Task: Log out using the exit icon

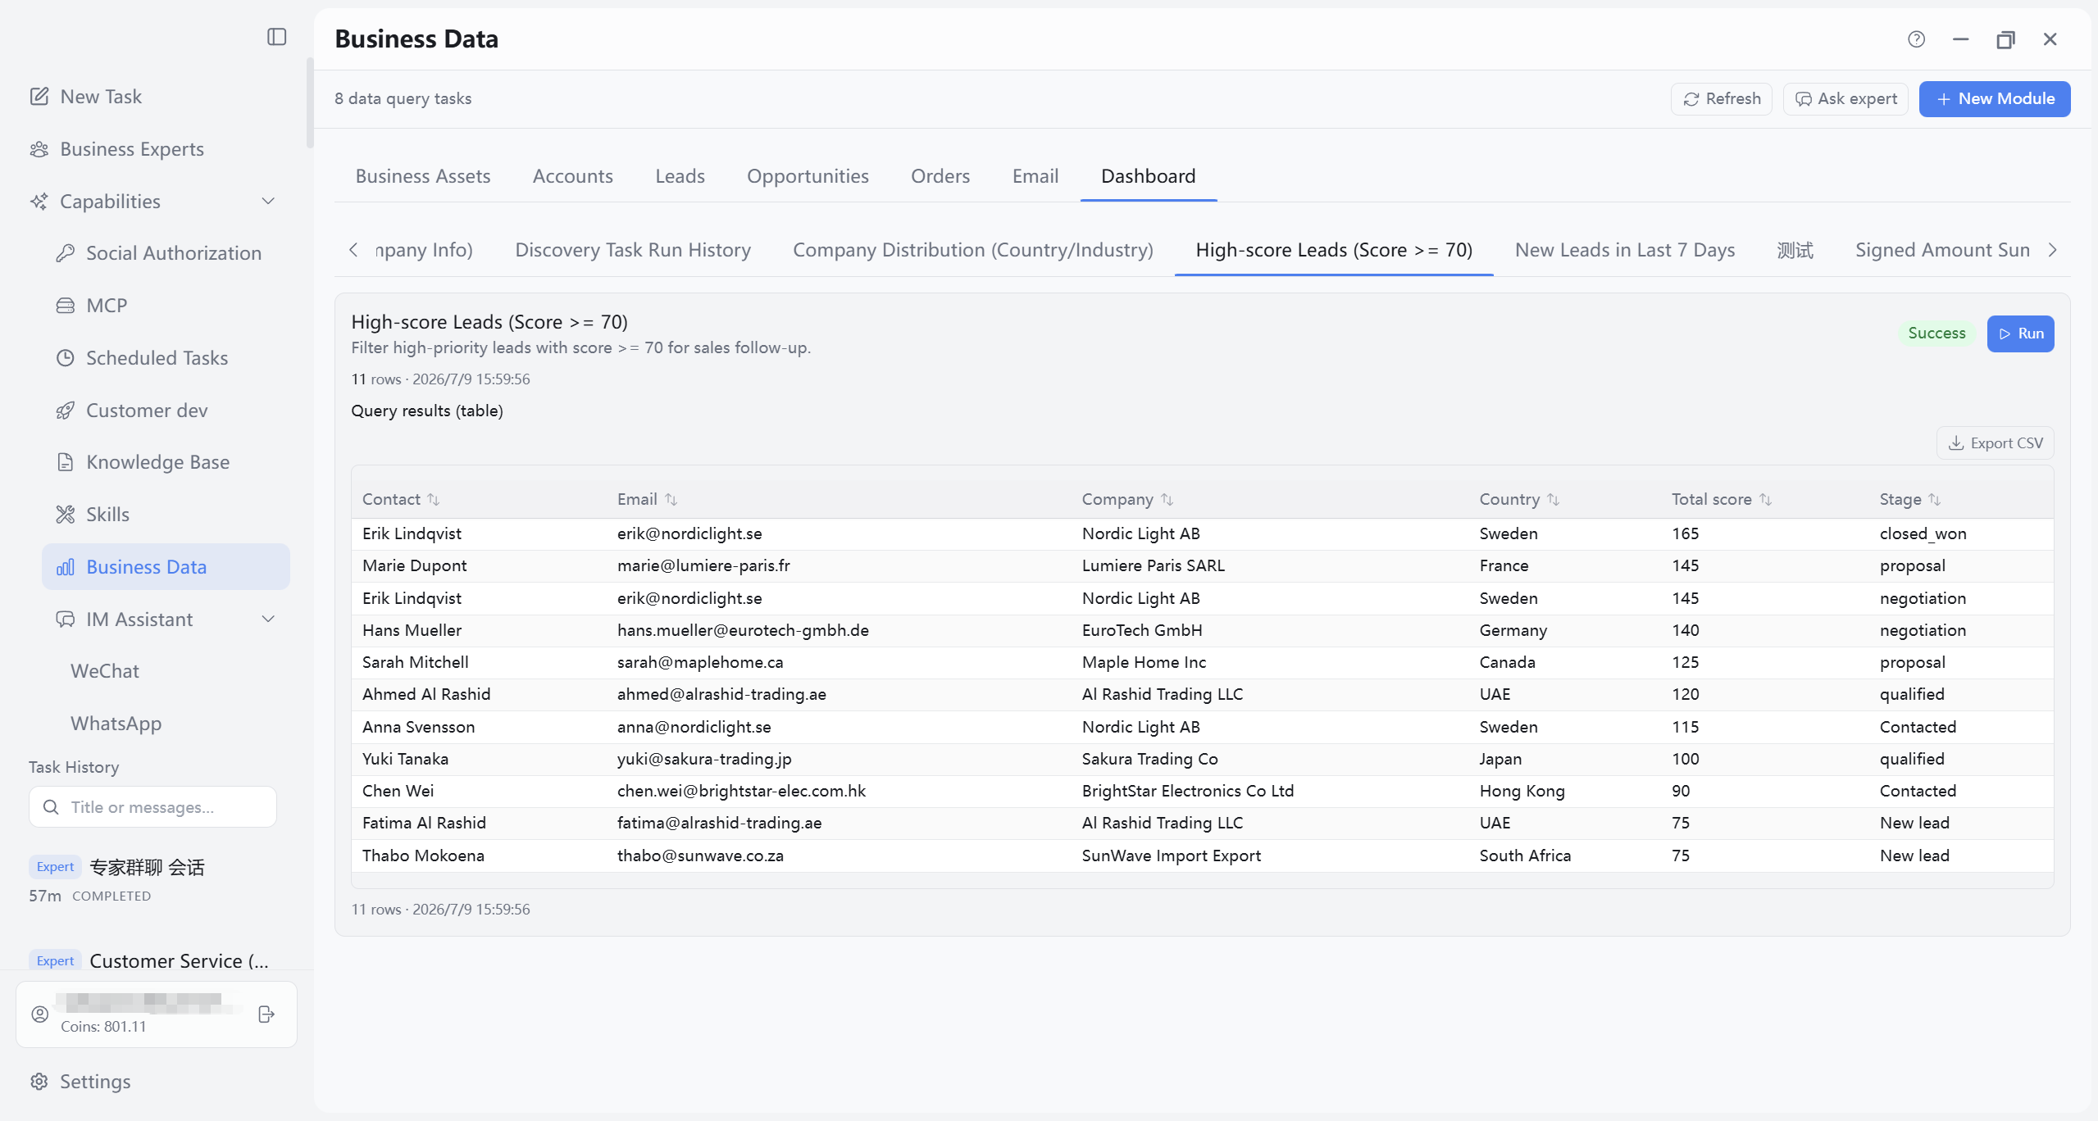Action: (266, 1014)
